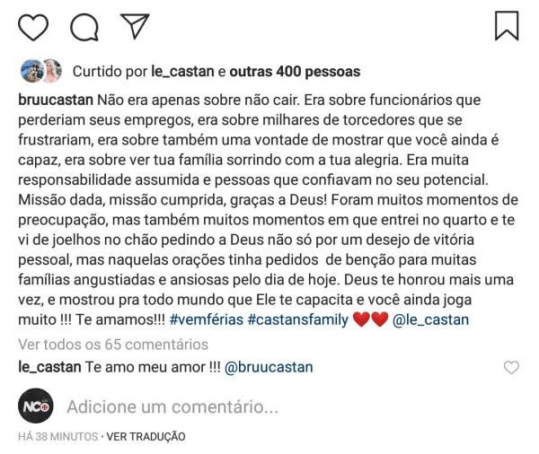Expand Ver todos os 65 comentários
The width and height of the screenshot is (539, 454).
[x=113, y=344]
